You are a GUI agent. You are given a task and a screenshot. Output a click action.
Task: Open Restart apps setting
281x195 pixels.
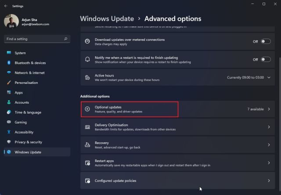click(177, 163)
